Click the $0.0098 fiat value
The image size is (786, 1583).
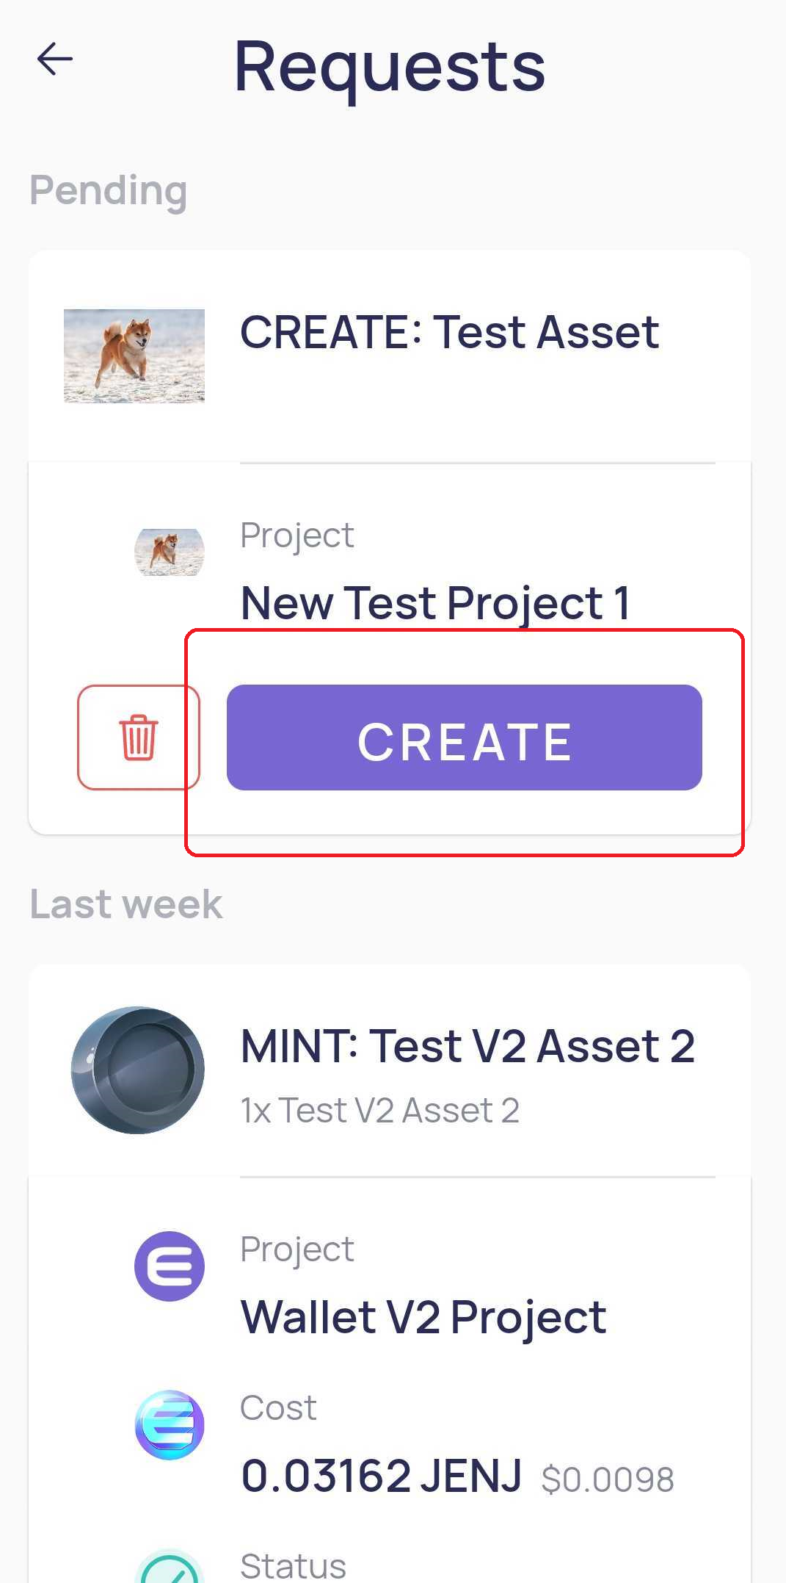pyautogui.click(x=608, y=1479)
